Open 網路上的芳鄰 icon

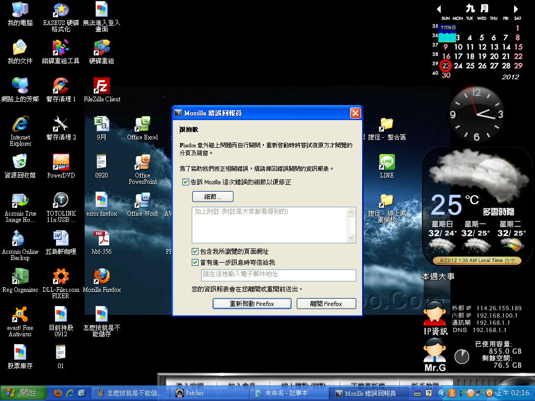[20, 90]
